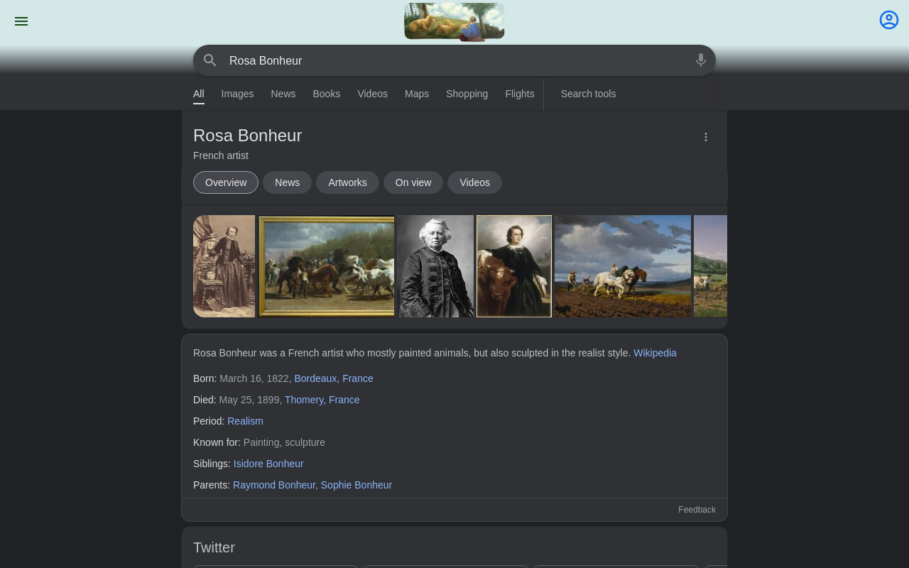
Task: Open the Isidore Bonheur sibling link
Action: click(x=268, y=464)
